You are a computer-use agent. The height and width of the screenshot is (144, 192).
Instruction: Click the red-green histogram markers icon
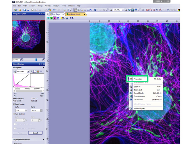[x=38, y=71]
